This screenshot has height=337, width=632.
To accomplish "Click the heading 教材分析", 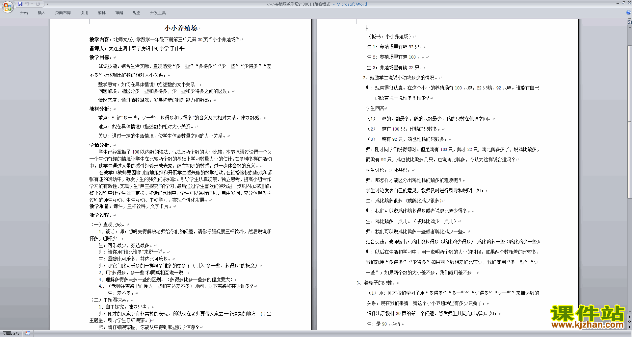I will pos(99,109).
